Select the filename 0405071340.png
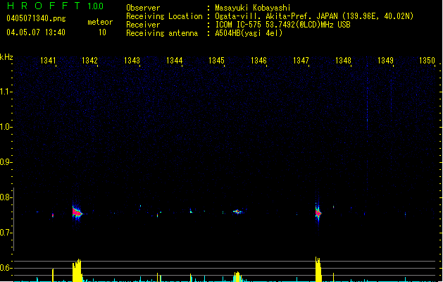Image resolution: width=443 pixels, height=282 pixels. (36, 18)
